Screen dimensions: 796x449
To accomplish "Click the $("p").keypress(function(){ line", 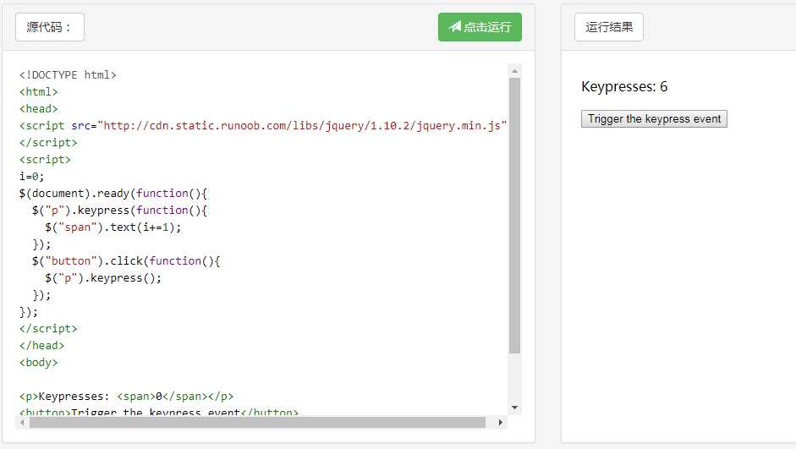I will 119,210.
